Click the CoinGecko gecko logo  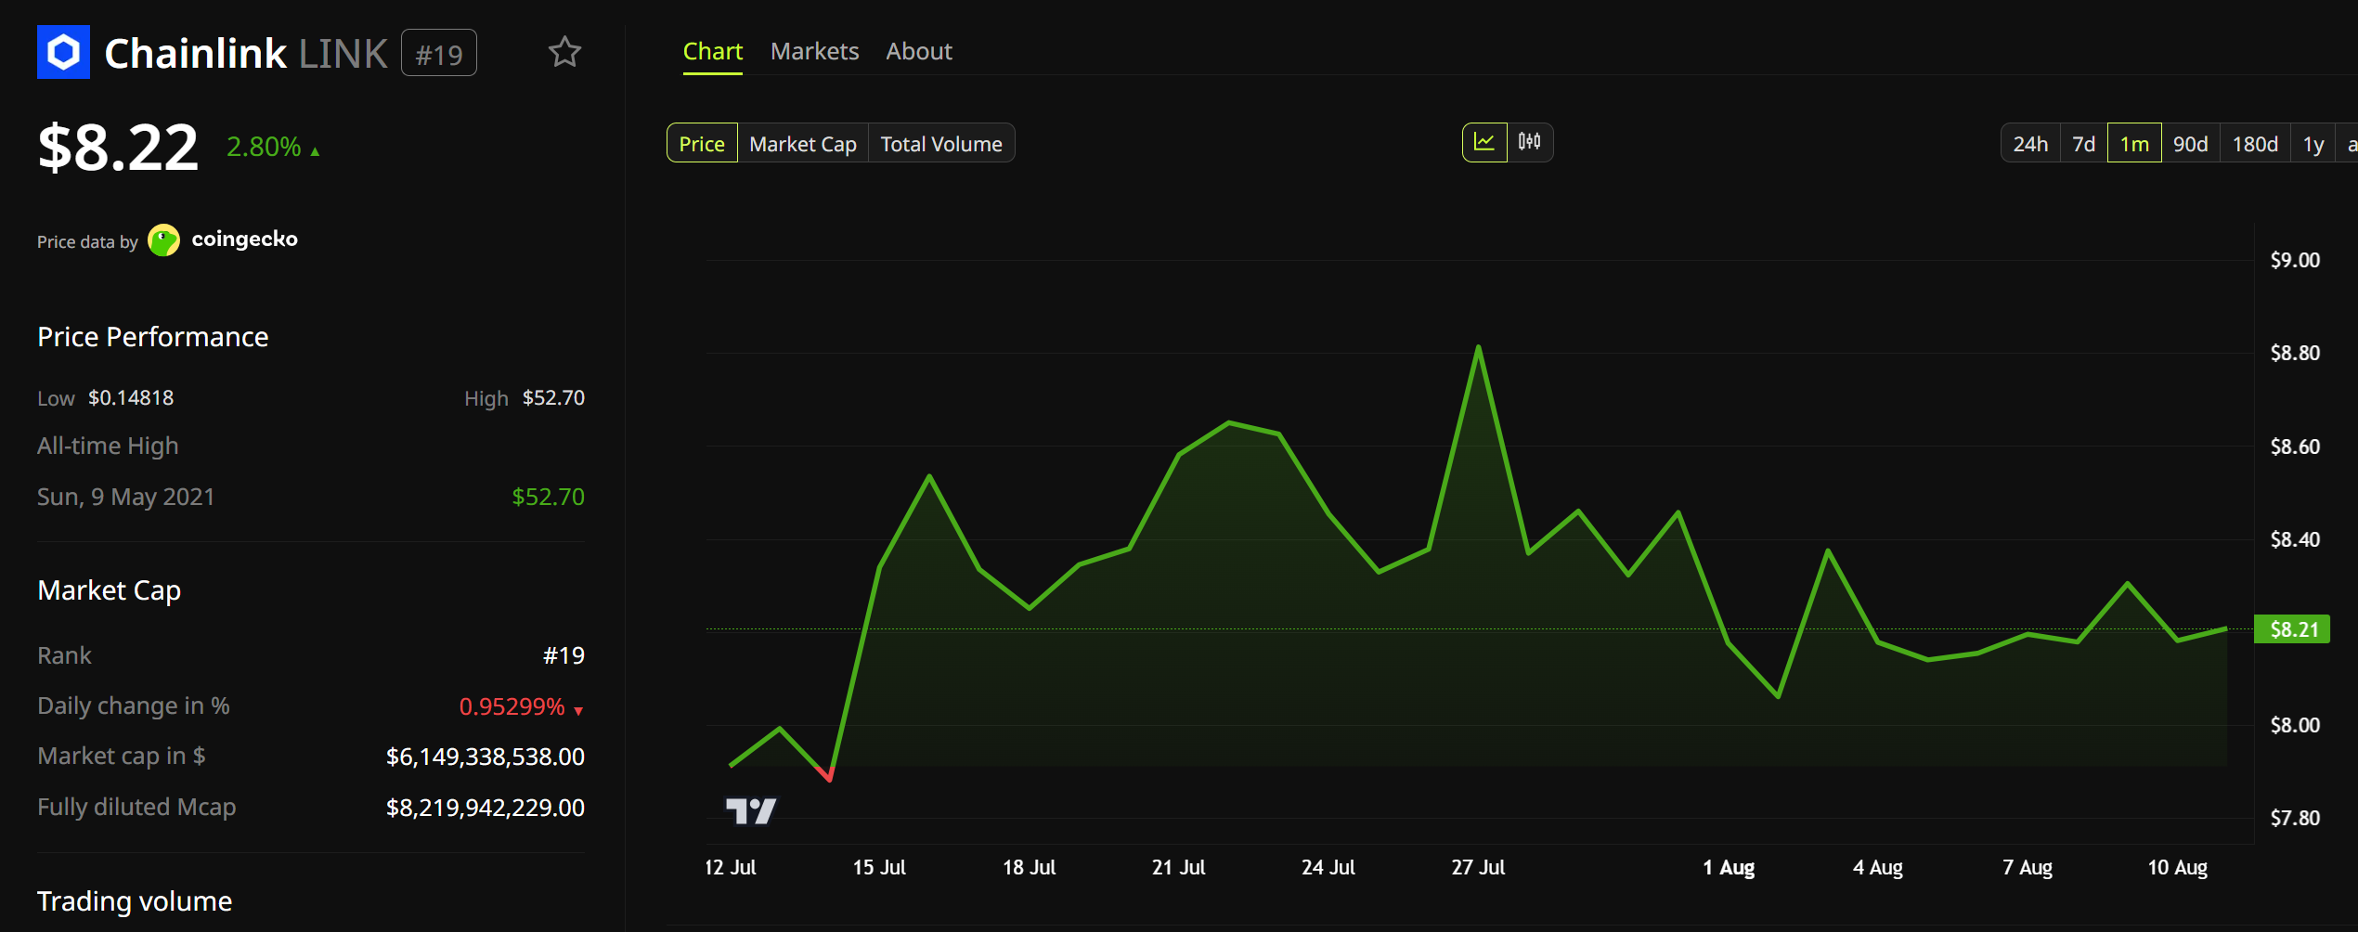(164, 240)
